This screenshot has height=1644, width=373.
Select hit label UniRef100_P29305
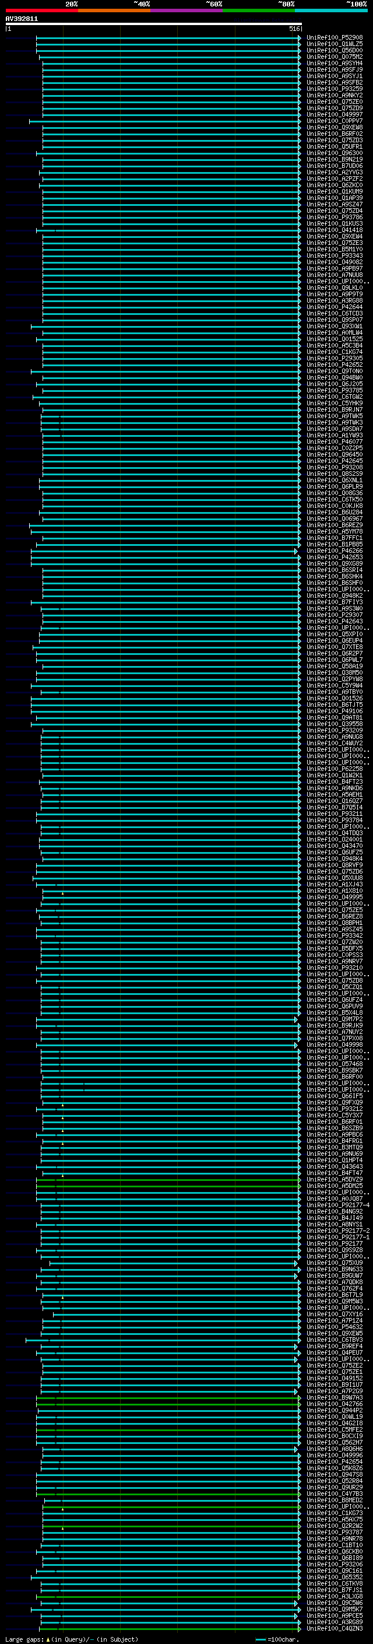coord(335,359)
